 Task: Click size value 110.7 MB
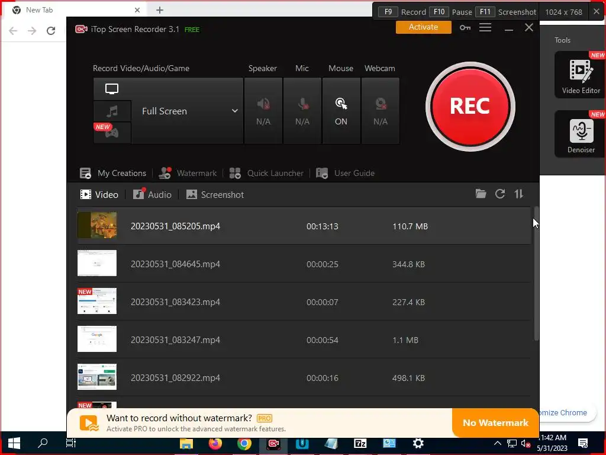pyautogui.click(x=410, y=226)
